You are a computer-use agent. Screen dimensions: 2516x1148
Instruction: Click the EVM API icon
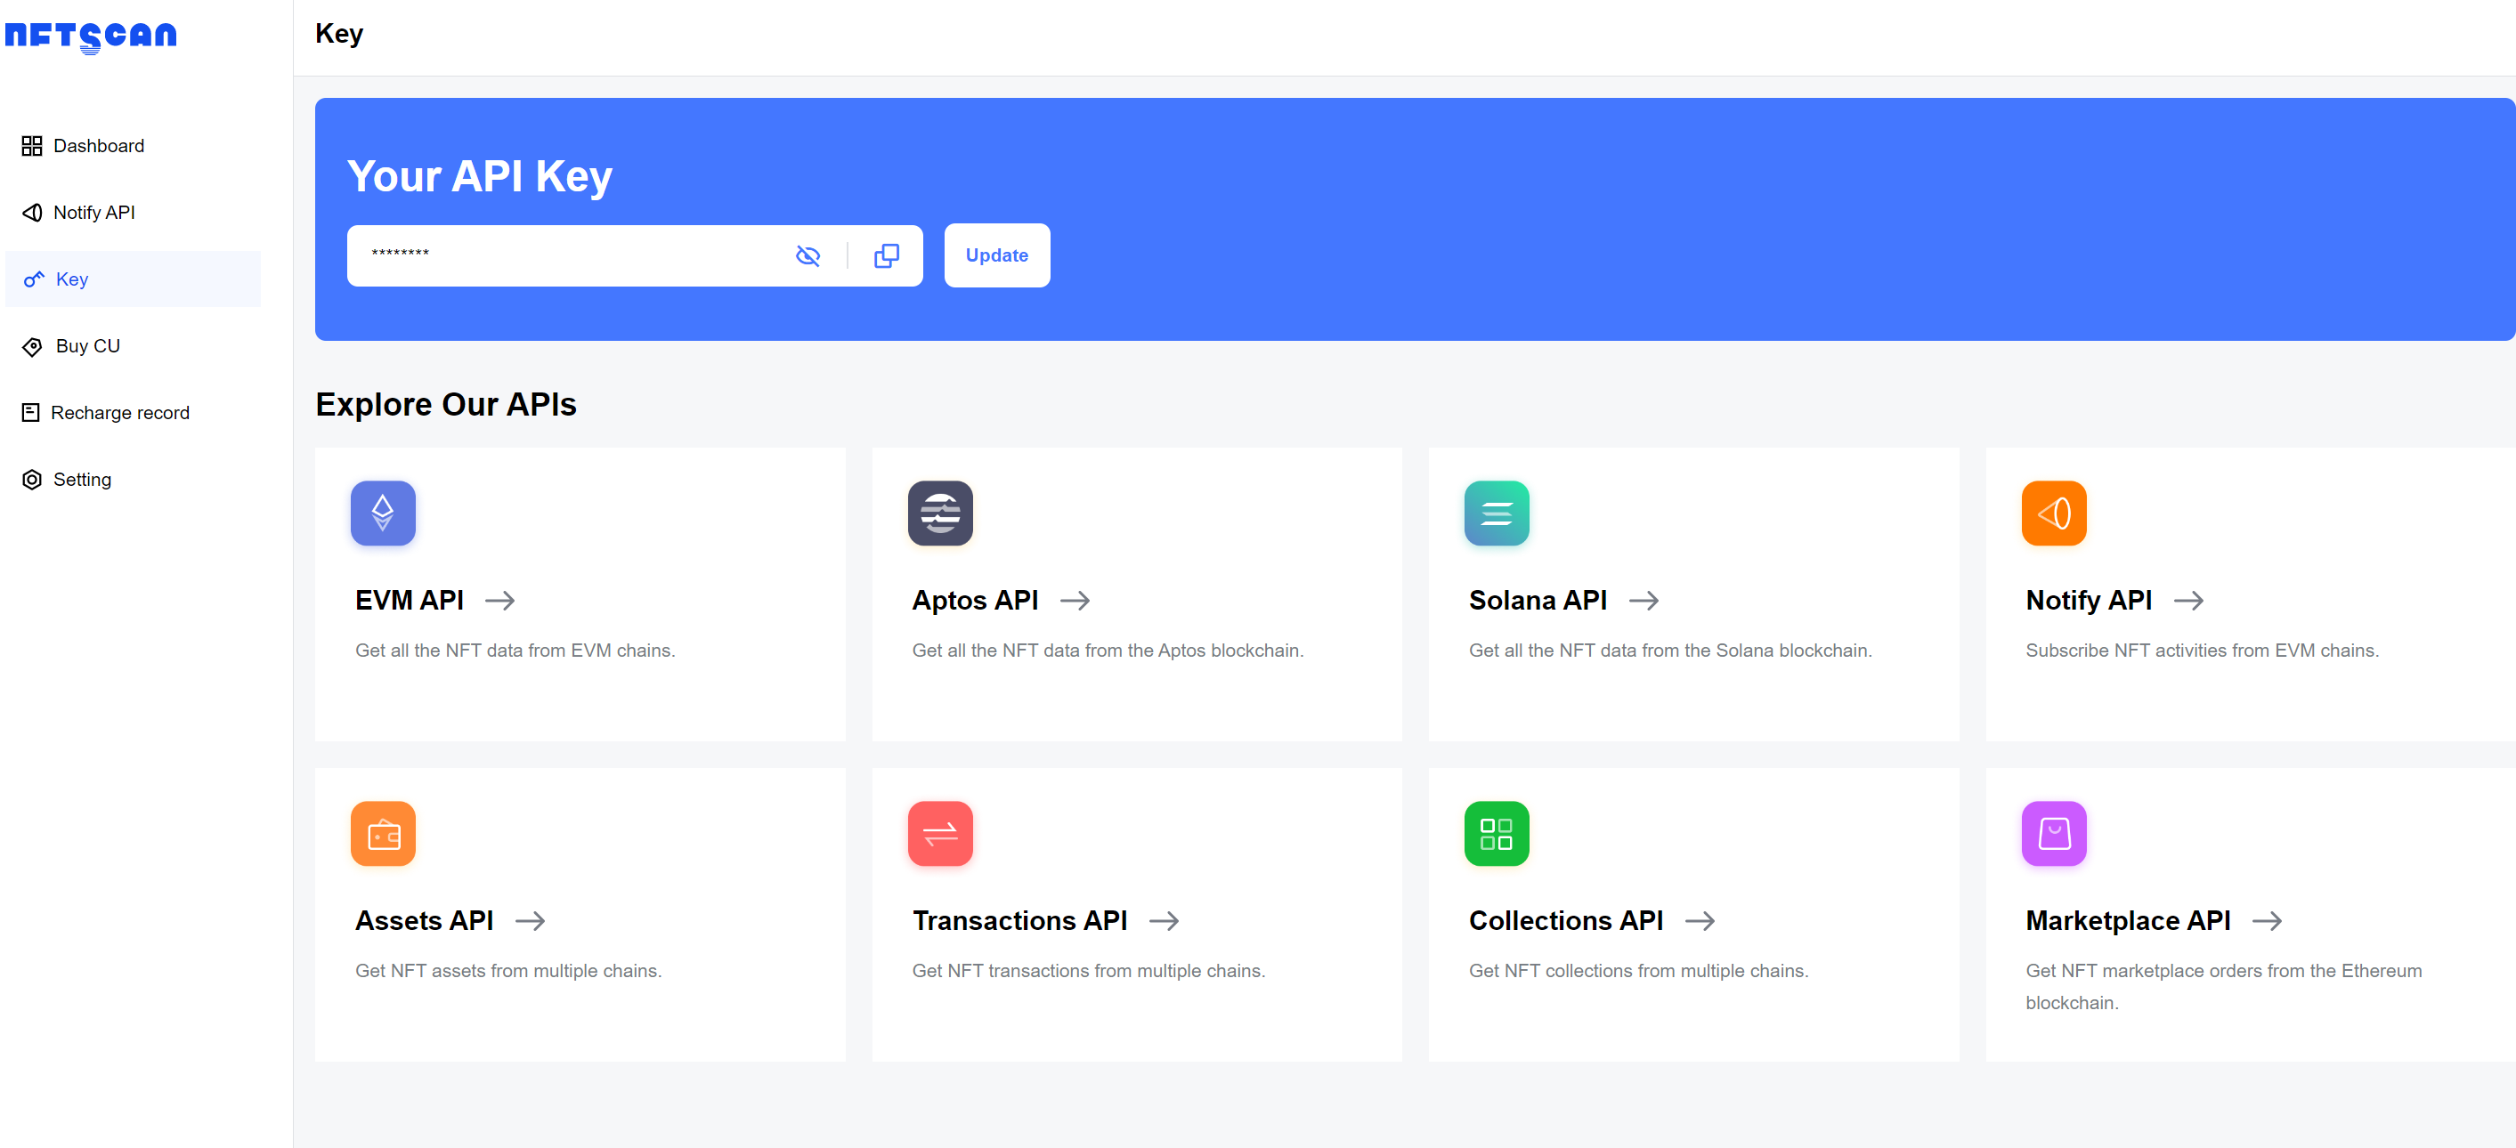384,513
